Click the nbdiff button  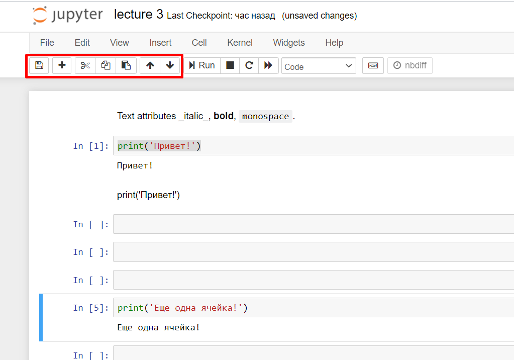tap(410, 65)
